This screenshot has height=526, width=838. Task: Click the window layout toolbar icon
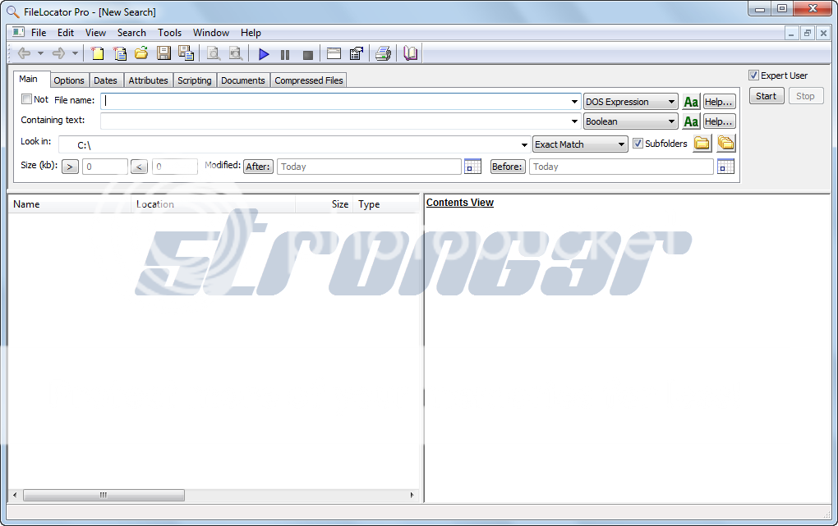click(x=334, y=53)
